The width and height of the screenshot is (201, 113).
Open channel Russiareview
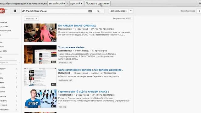[65, 51]
